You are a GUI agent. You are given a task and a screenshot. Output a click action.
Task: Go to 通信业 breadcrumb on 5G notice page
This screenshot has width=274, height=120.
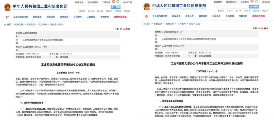coord(54,25)
